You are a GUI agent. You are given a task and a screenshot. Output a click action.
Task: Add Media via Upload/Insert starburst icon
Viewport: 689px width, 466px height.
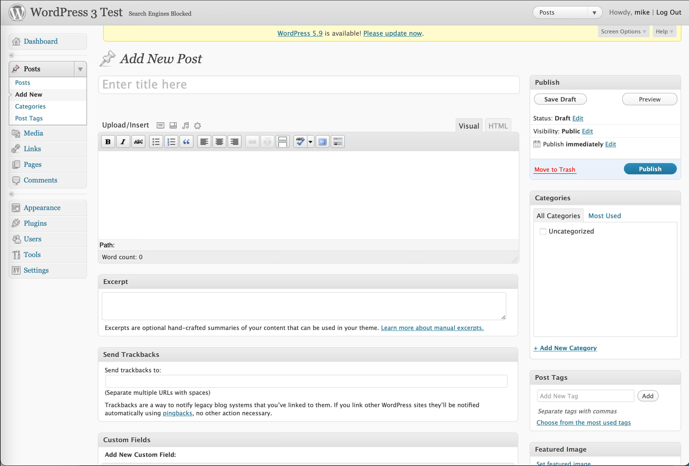tap(198, 125)
